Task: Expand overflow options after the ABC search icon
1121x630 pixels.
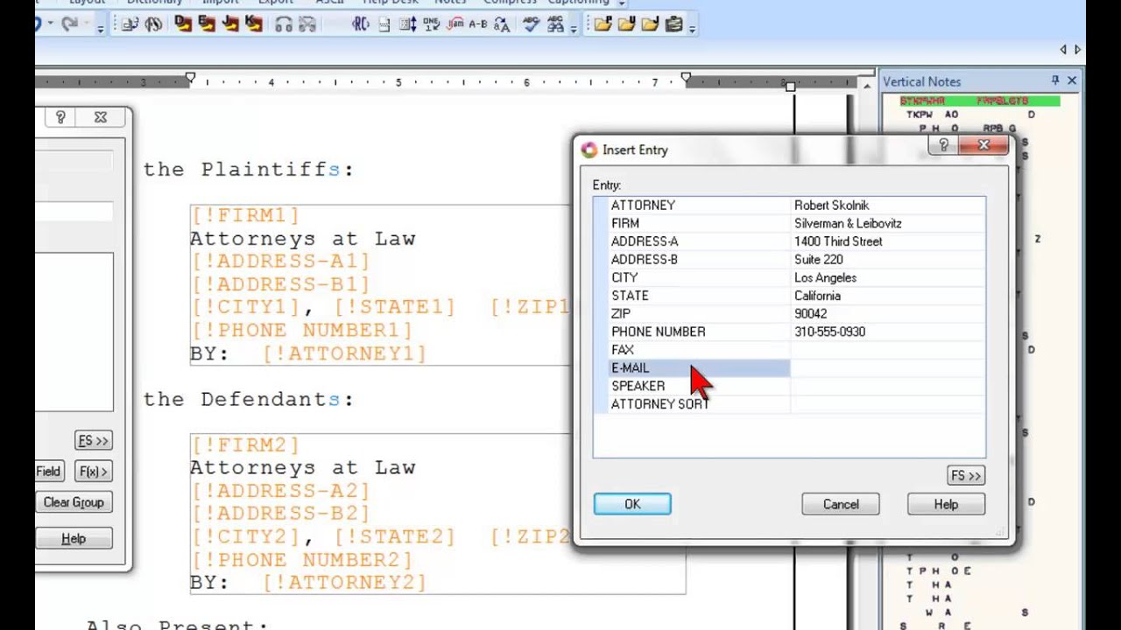Action: 573,28
